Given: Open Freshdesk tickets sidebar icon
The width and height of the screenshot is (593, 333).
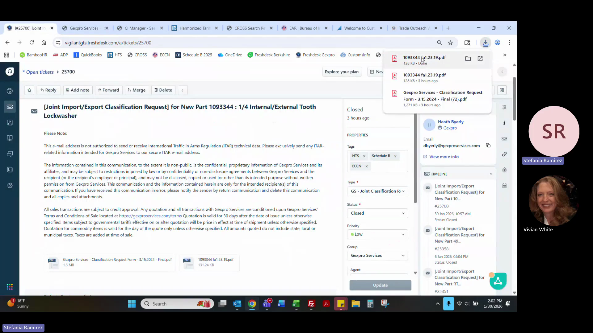Looking at the screenshot, I should pos(10,107).
